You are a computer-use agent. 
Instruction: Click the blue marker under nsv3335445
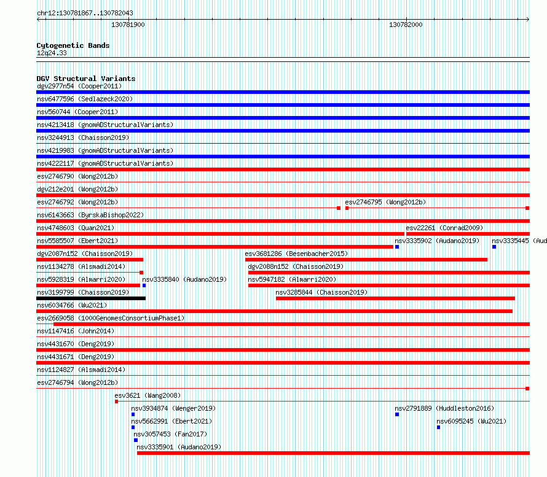click(x=494, y=247)
